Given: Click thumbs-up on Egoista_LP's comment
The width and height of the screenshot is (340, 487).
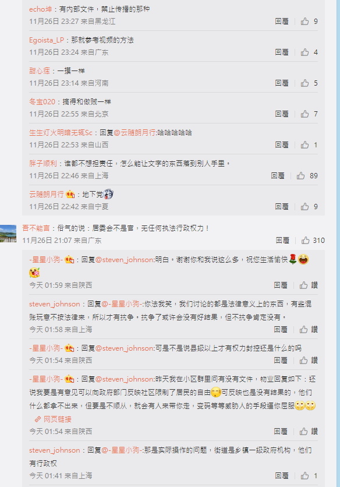Looking at the screenshot, I should [x=304, y=52].
